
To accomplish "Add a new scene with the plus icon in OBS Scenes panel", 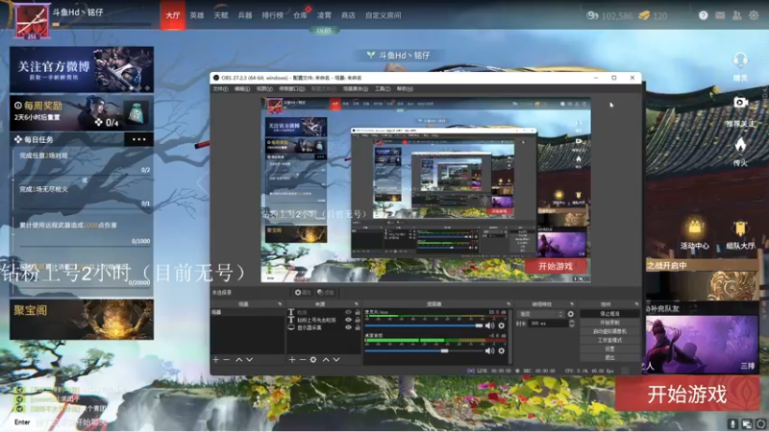I will (215, 359).
